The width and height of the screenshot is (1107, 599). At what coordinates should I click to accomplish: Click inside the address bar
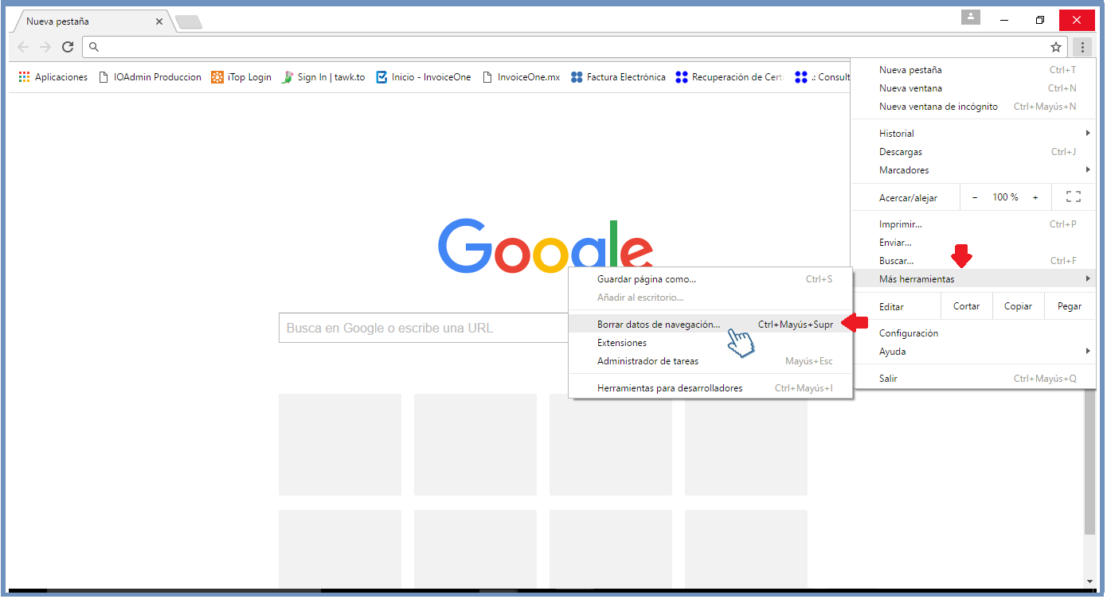[573, 47]
